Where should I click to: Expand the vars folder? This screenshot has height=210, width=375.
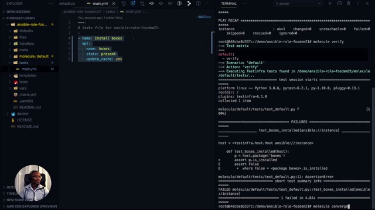coord(23,88)
